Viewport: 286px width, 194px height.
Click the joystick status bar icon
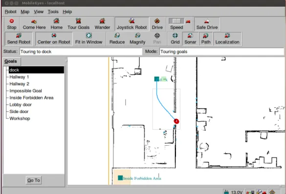click(262, 192)
